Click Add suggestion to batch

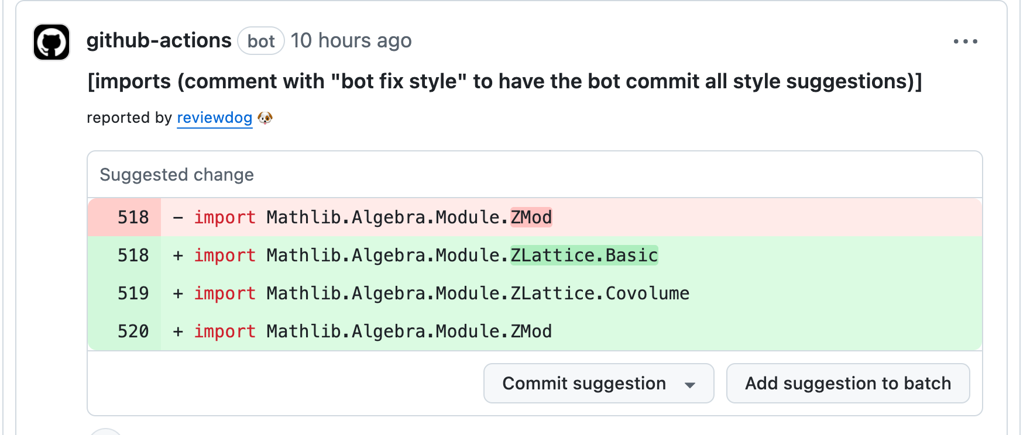pyautogui.click(x=848, y=383)
